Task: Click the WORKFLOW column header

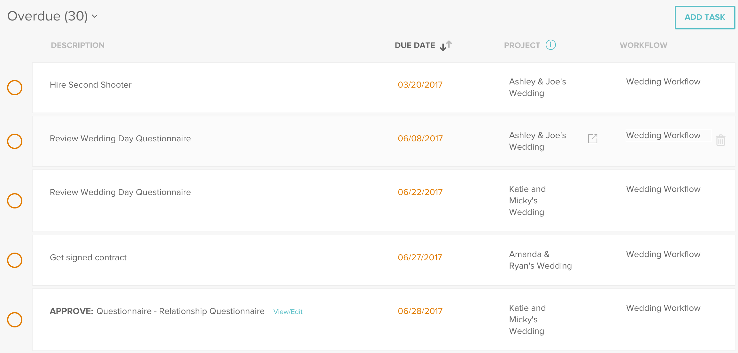Action: click(643, 45)
